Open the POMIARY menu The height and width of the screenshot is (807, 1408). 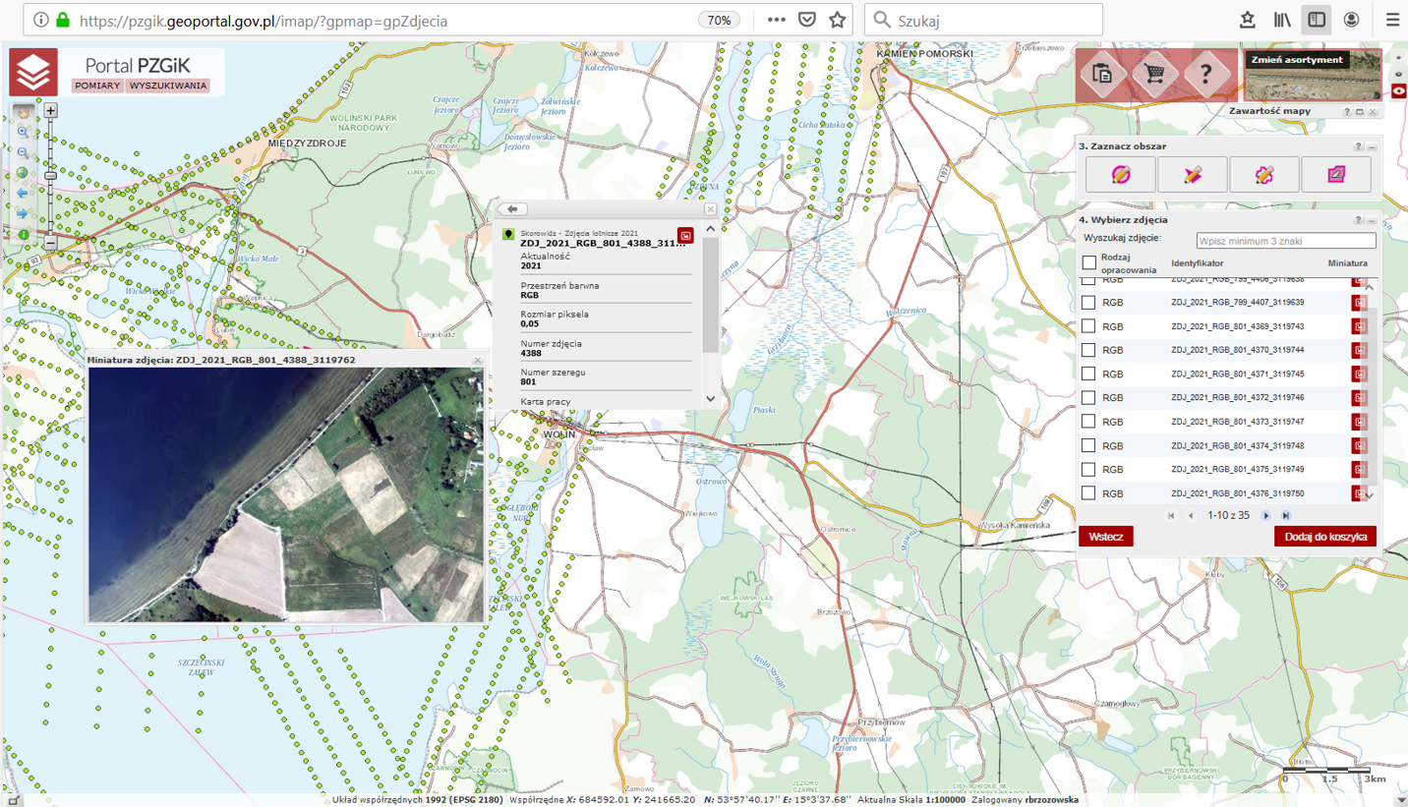click(x=96, y=86)
